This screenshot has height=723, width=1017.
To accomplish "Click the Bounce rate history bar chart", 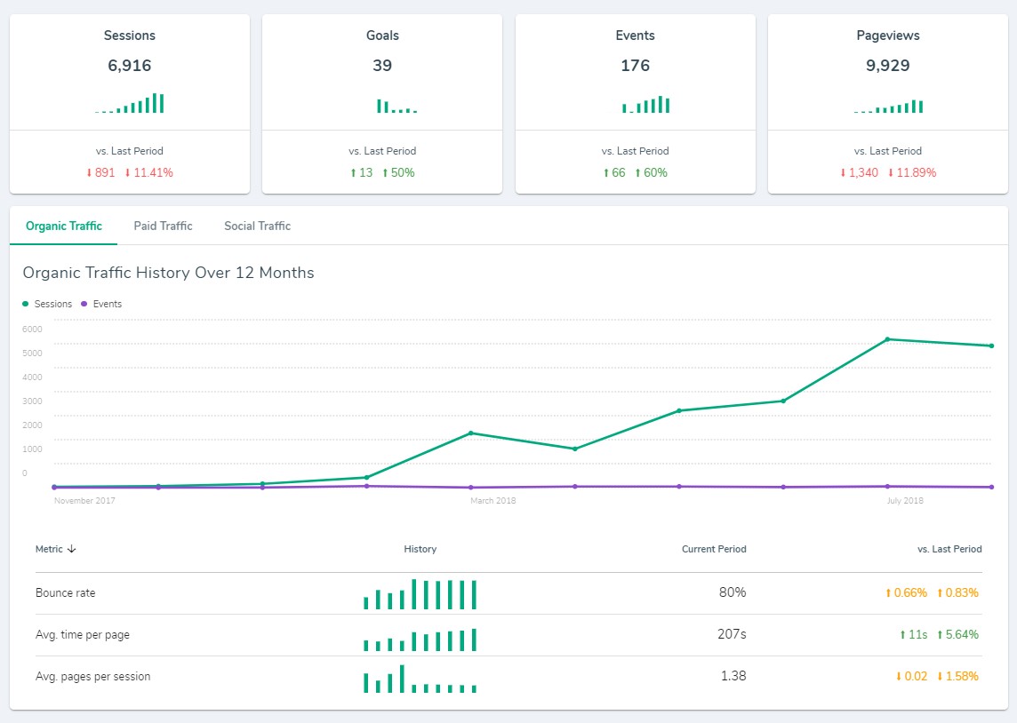I will [420, 594].
